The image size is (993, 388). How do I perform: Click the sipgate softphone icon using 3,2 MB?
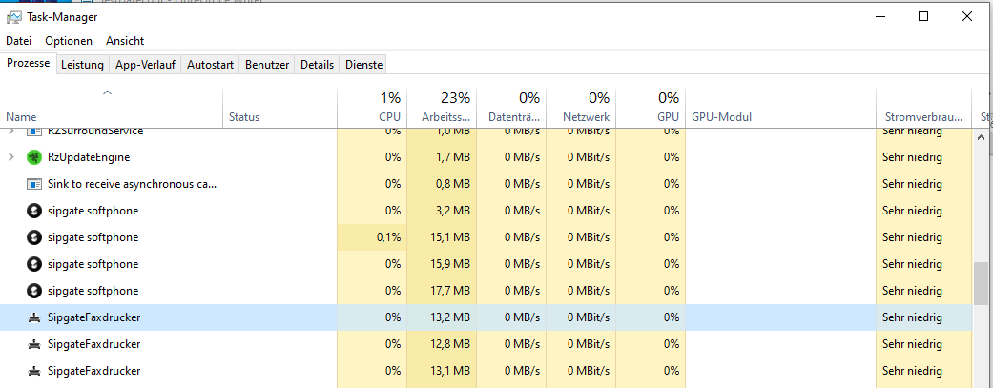pyautogui.click(x=34, y=211)
